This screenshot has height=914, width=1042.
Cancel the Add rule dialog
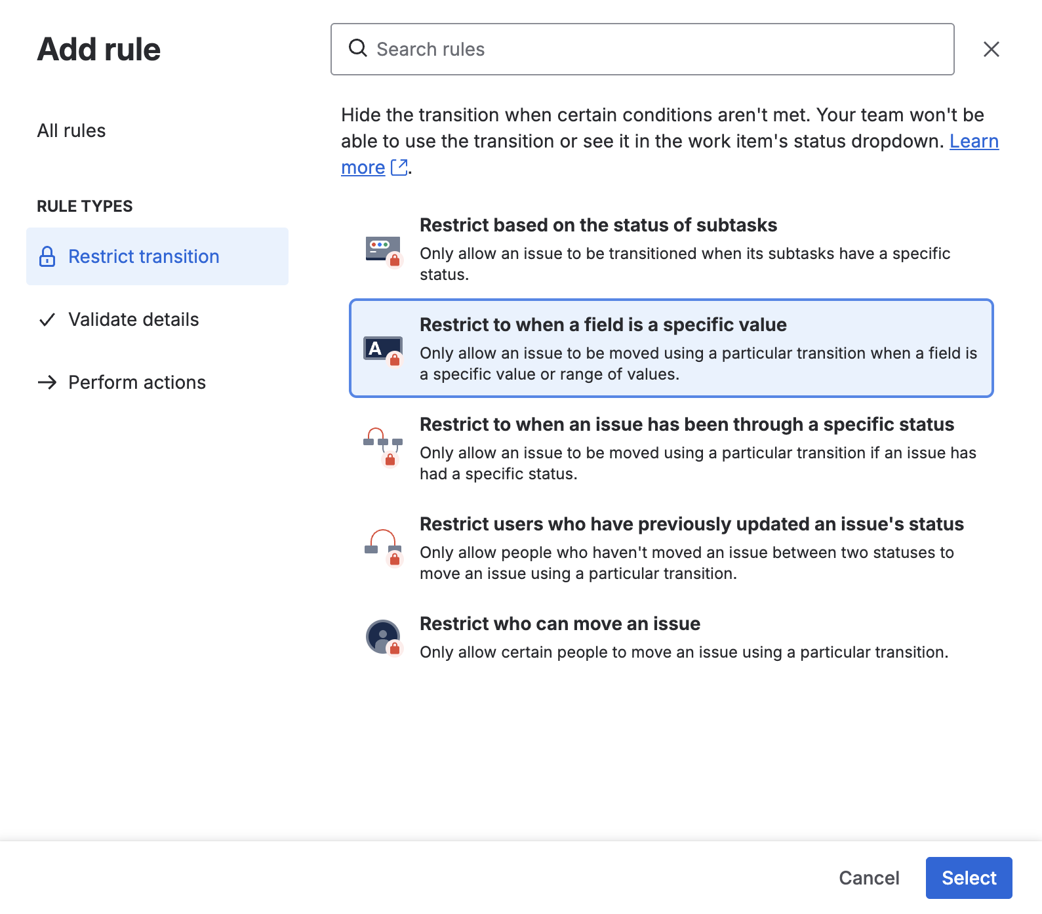point(869,878)
